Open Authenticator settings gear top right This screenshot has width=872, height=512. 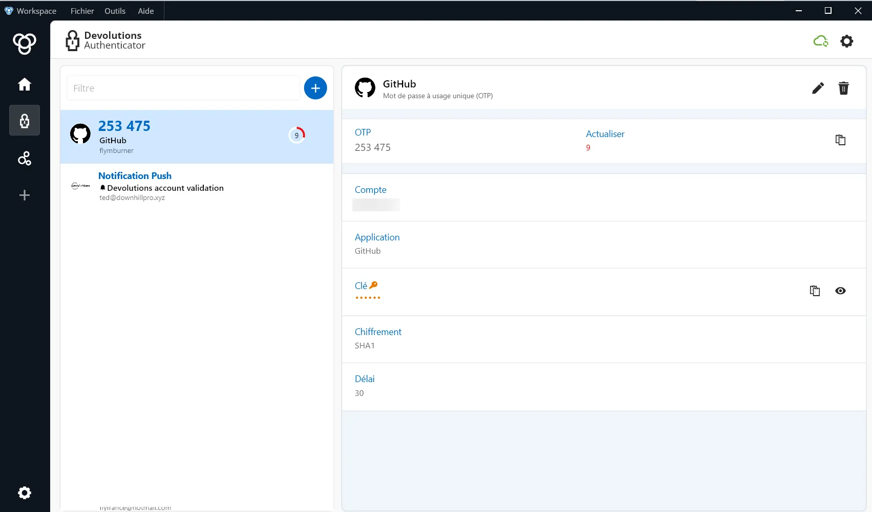point(847,41)
